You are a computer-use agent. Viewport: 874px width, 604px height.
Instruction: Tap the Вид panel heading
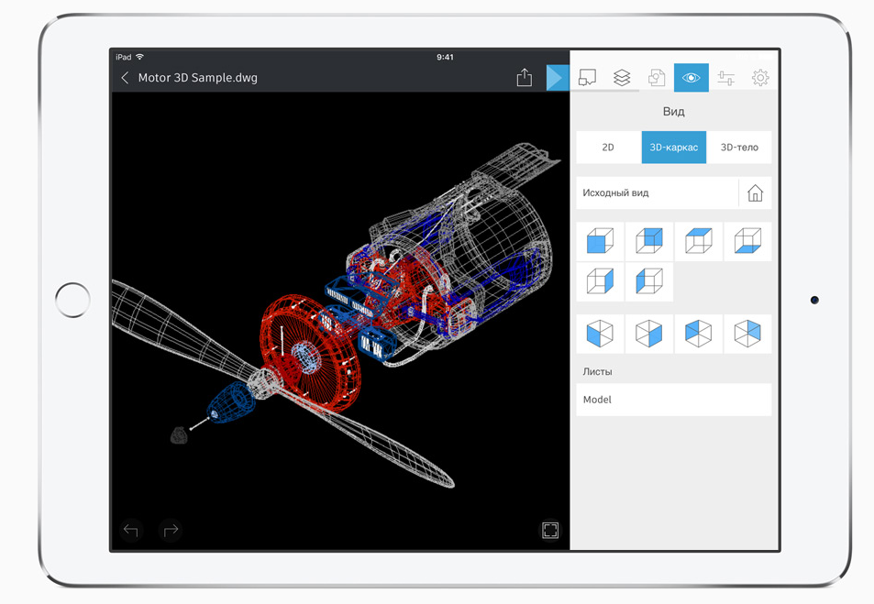click(x=674, y=112)
